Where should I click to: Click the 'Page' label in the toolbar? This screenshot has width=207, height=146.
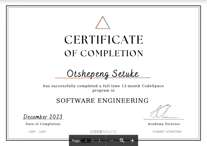click(x=76, y=141)
